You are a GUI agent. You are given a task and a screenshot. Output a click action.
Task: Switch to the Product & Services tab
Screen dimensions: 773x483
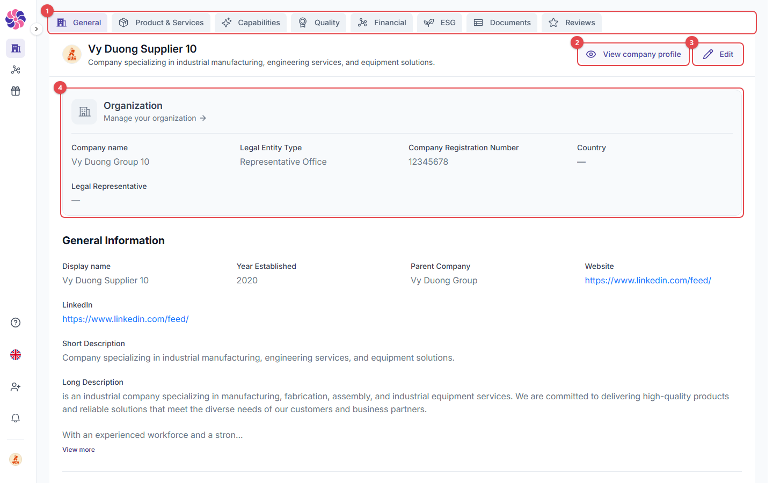[x=161, y=23]
